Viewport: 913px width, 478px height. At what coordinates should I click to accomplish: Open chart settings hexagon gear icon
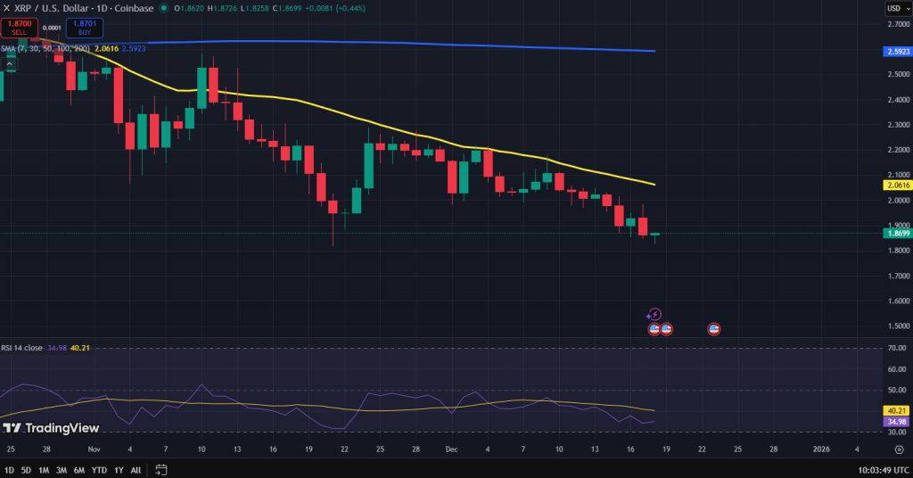coord(899,449)
